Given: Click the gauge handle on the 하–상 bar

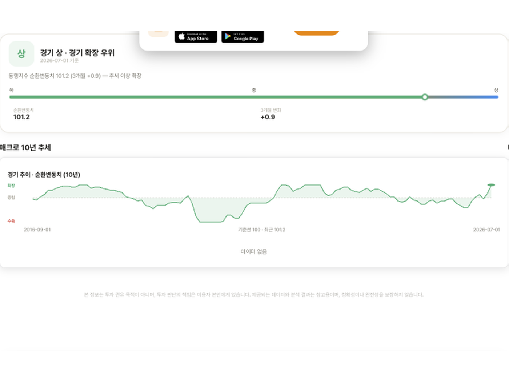Looking at the screenshot, I should (425, 97).
